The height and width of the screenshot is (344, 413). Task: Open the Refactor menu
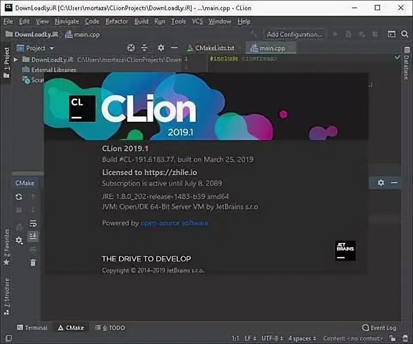pyautogui.click(x=117, y=21)
